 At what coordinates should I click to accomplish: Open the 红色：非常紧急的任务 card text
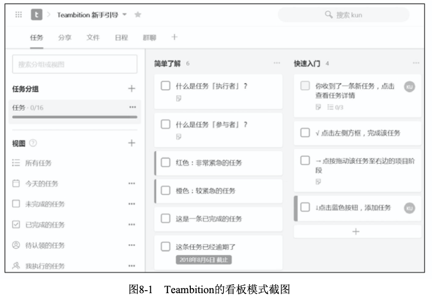[209, 163]
